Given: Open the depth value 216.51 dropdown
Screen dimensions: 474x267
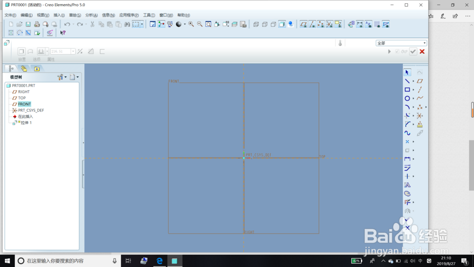Looking at the screenshot, I should pyautogui.click(x=73, y=51).
